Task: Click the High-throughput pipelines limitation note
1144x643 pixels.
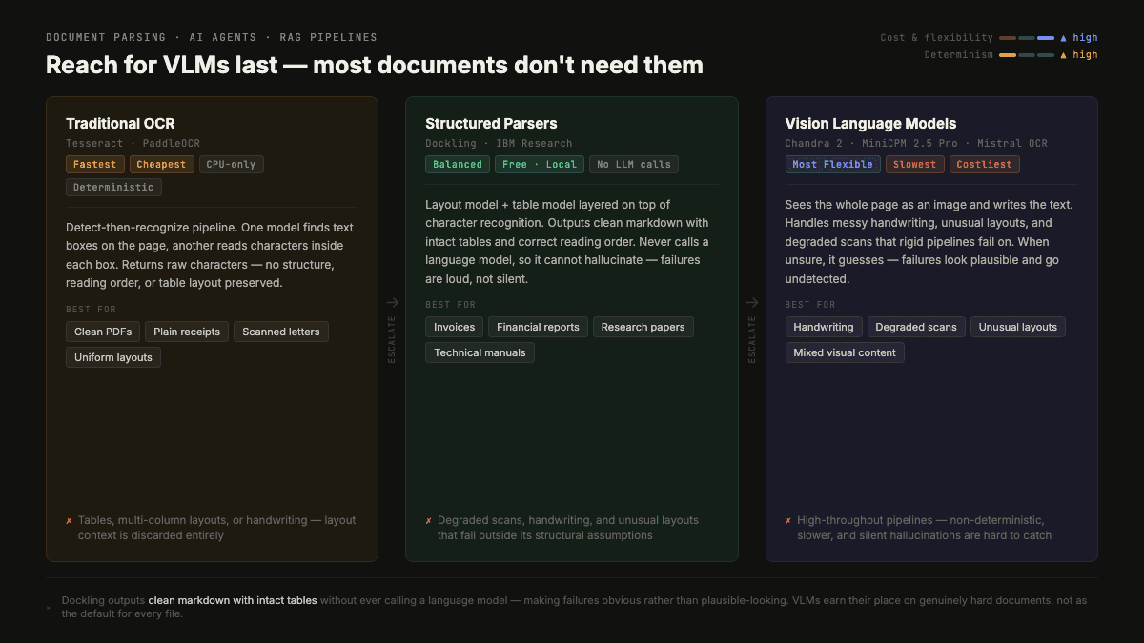Action: click(924, 528)
